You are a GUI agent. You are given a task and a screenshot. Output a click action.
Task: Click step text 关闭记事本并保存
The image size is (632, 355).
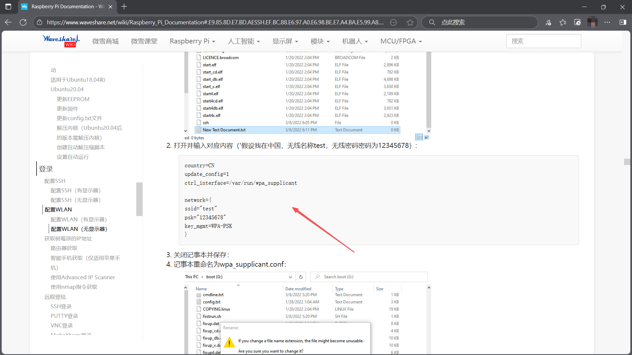pos(201,255)
